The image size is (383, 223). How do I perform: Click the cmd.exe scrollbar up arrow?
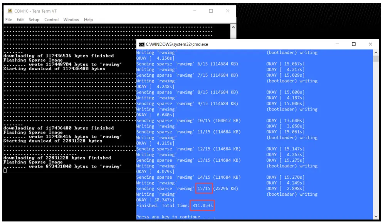click(376, 52)
